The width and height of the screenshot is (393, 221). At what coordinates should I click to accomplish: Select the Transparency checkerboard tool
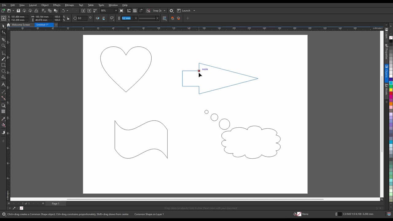(x=3, y=111)
